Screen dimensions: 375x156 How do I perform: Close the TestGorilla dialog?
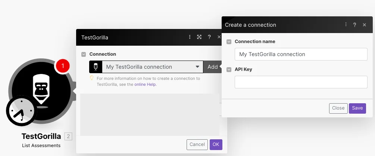coord(219,37)
